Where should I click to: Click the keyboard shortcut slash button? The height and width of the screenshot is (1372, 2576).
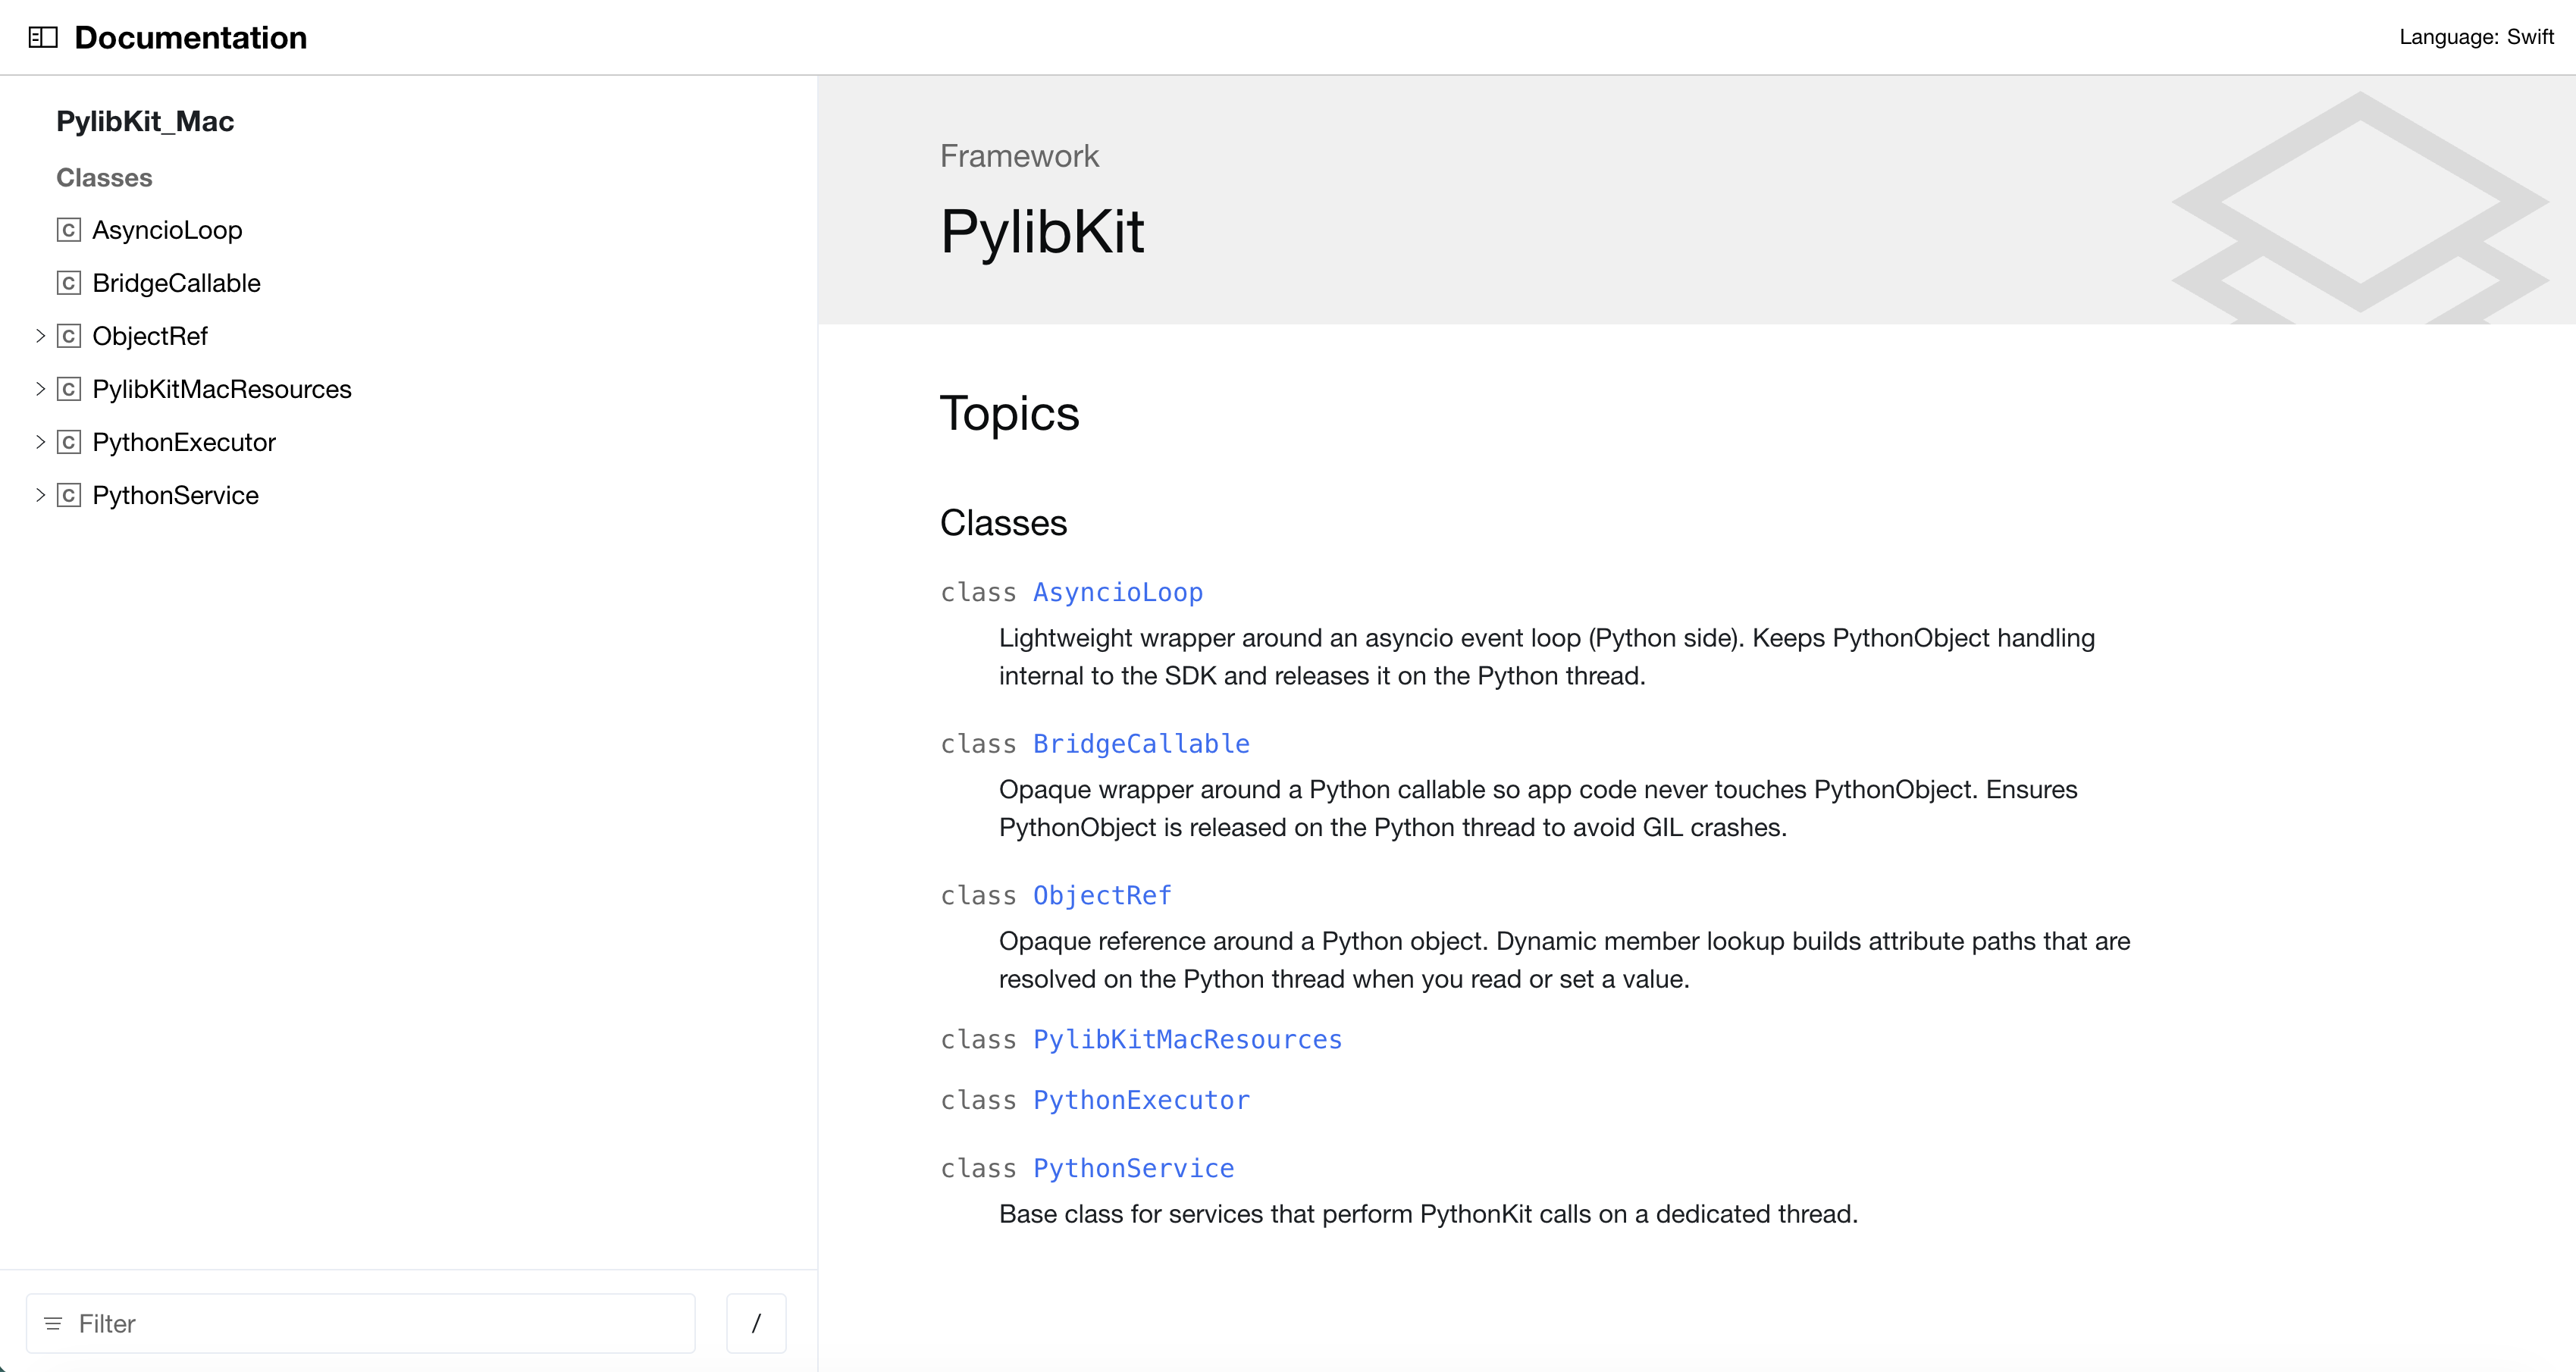pos(756,1322)
